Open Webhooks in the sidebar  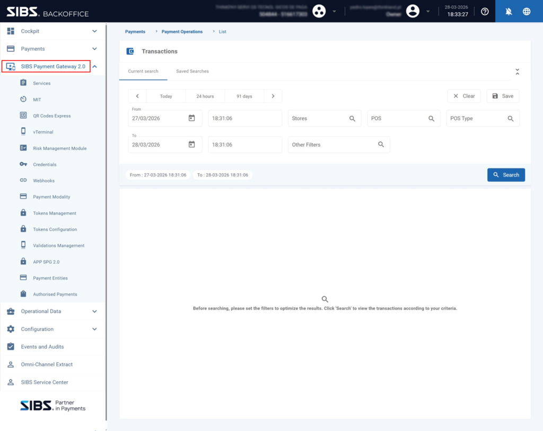point(43,181)
